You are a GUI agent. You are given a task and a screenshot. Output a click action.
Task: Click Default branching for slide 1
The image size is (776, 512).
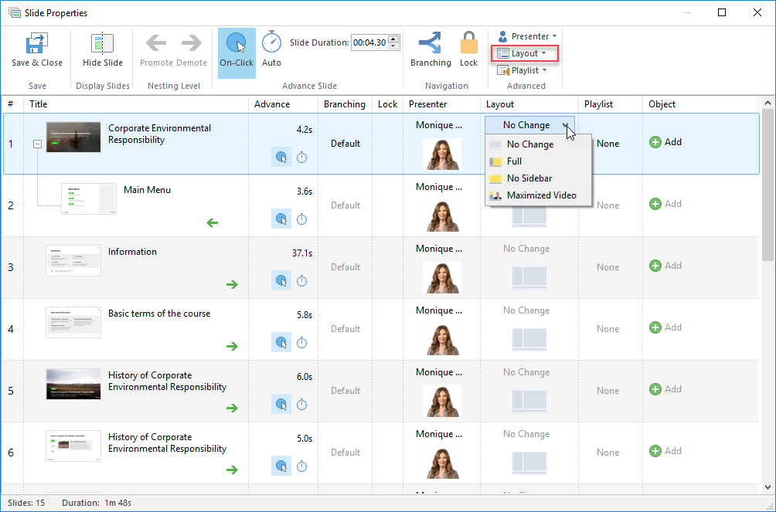[x=345, y=144]
